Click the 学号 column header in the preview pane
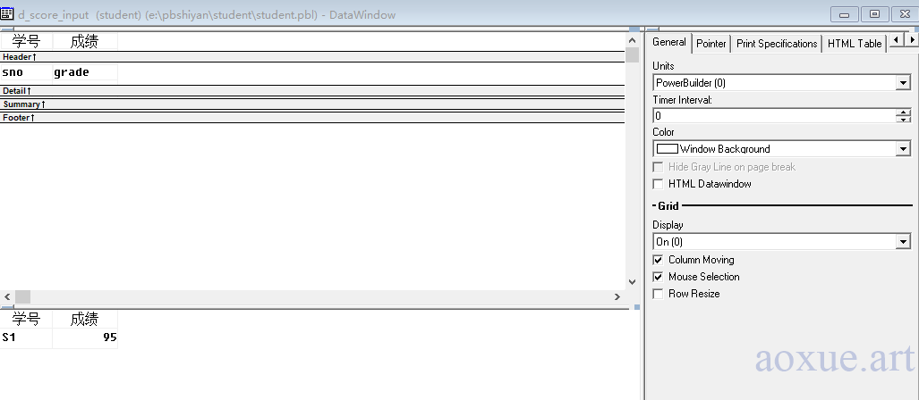This screenshot has height=400, width=919. [26, 319]
